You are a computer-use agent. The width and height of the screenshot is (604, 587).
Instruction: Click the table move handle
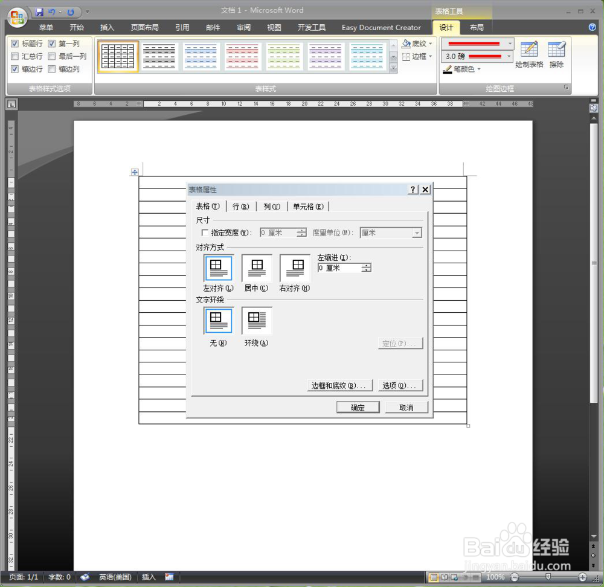(135, 172)
